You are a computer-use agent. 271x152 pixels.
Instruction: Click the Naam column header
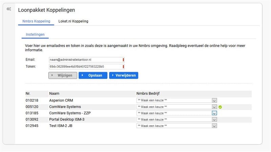(x=54, y=93)
